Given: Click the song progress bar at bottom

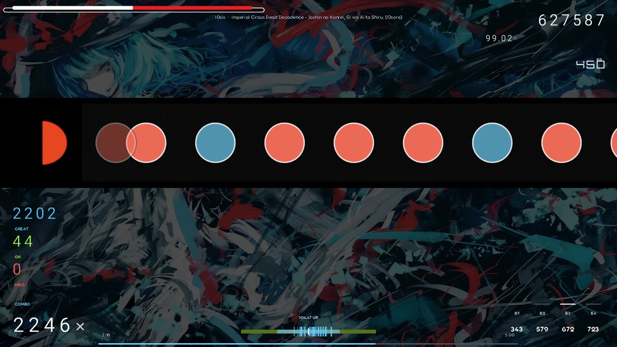Looking at the screenshot, I should (x=308, y=344).
